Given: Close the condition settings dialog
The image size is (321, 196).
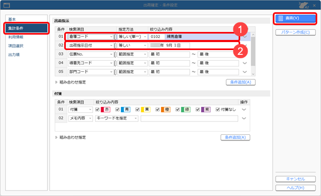Looking at the screenshot, I should [314, 5].
